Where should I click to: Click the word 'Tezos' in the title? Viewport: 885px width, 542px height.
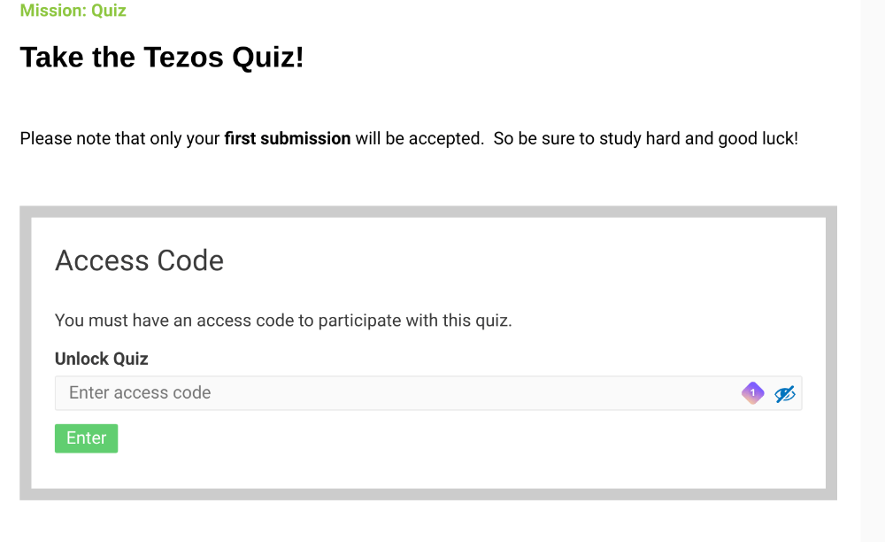pos(183,57)
